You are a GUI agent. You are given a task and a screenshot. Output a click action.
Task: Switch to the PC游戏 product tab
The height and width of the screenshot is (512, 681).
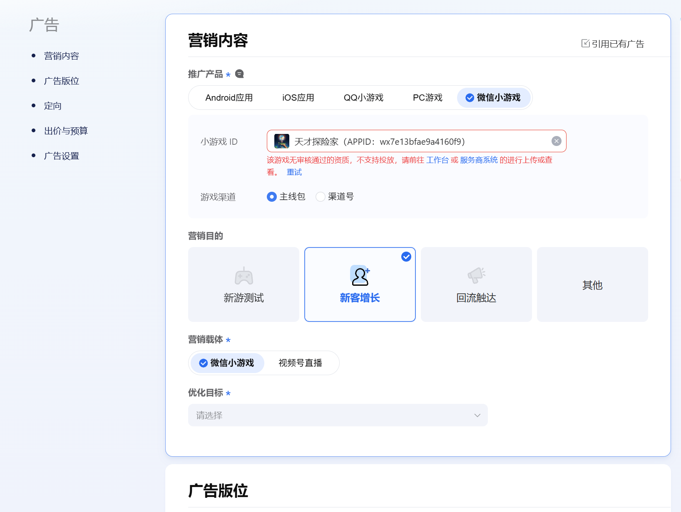click(x=428, y=98)
